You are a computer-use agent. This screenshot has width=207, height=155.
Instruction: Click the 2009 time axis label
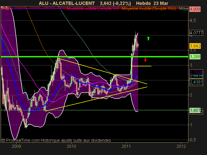click(x=16, y=146)
